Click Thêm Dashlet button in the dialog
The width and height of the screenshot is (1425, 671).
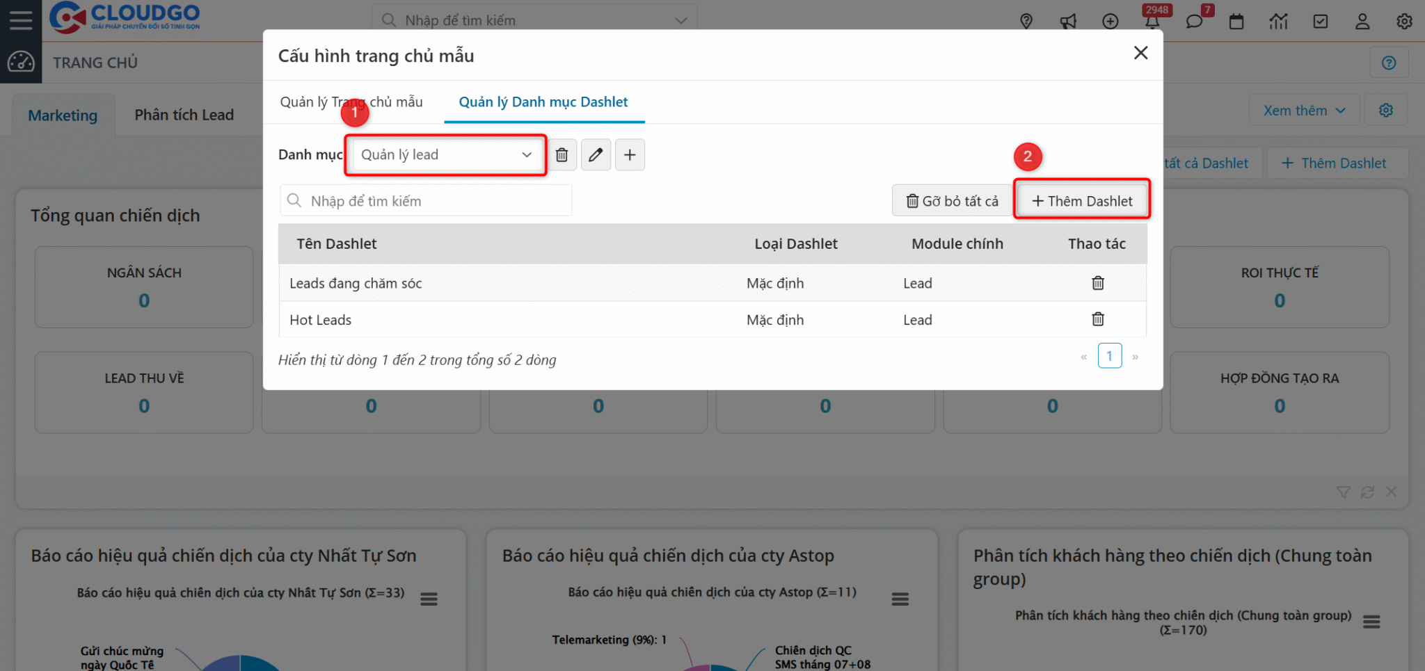[1082, 201]
